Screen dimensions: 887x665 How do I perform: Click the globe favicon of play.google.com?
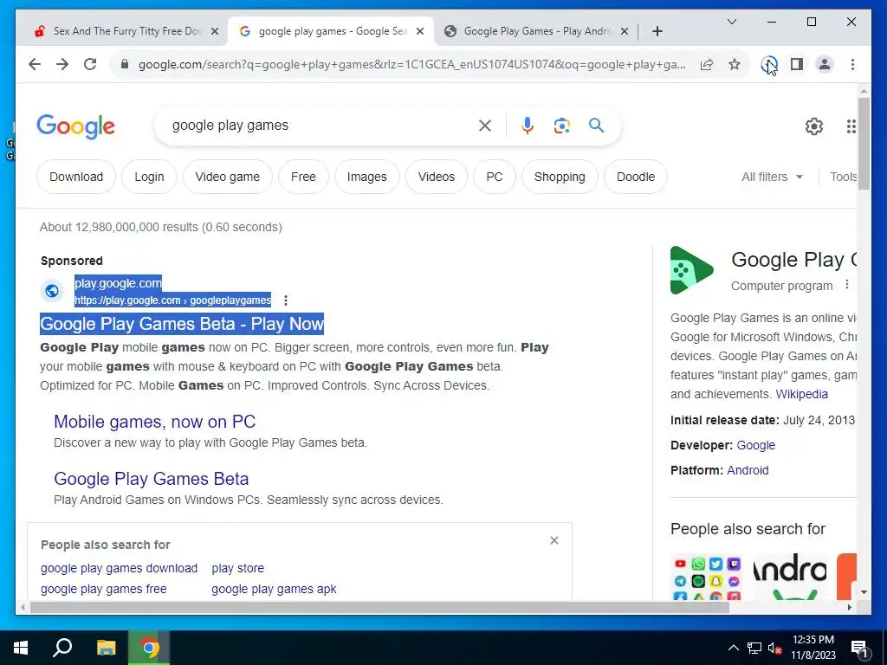click(x=51, y=291)
